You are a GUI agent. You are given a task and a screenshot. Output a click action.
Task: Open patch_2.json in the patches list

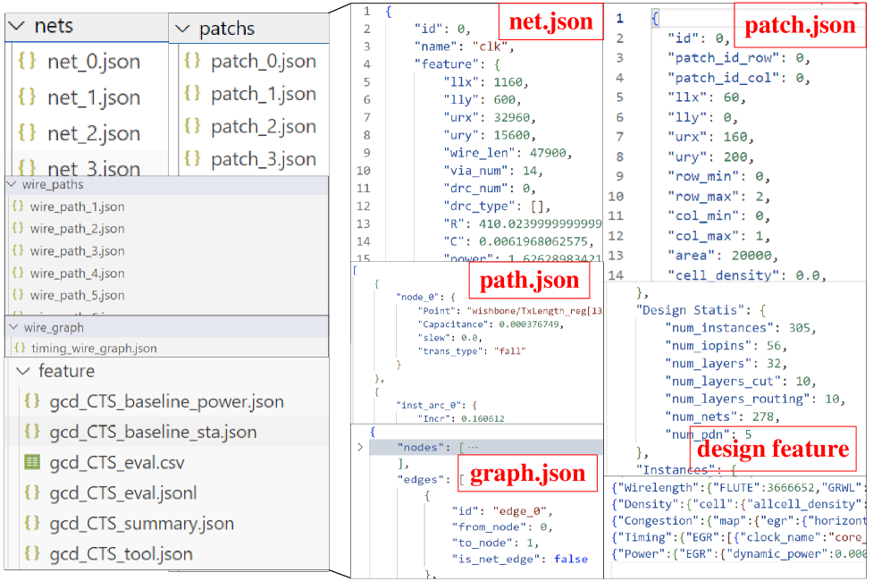[x=263, y=127]
